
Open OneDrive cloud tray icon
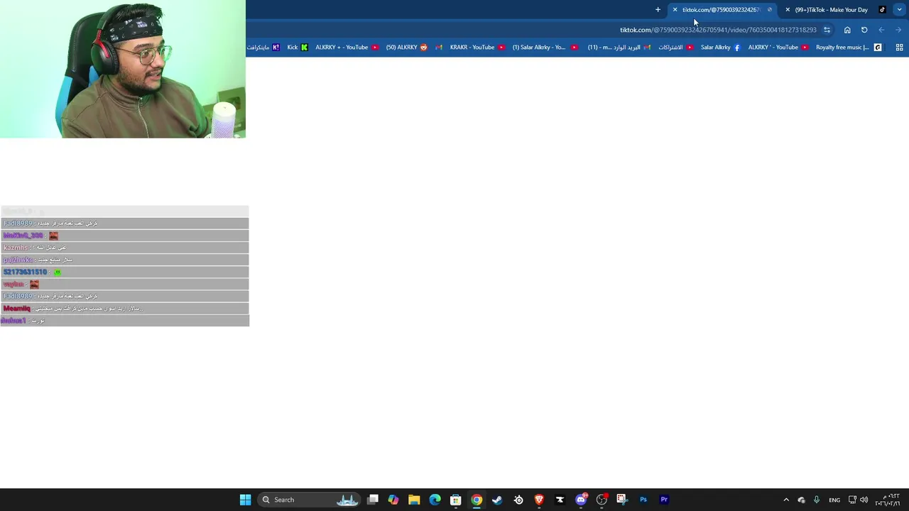tap(801, 500)
